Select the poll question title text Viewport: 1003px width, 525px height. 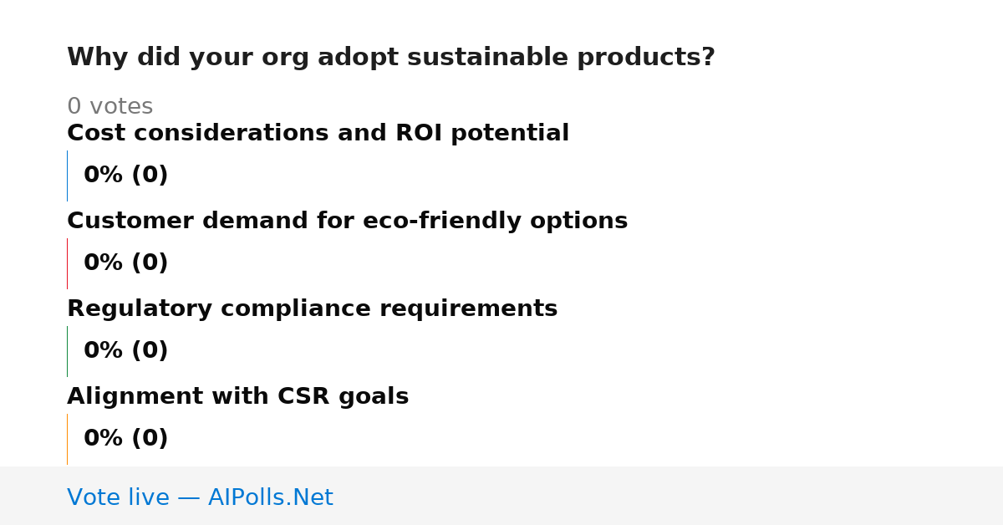click(x=391, y=57)
